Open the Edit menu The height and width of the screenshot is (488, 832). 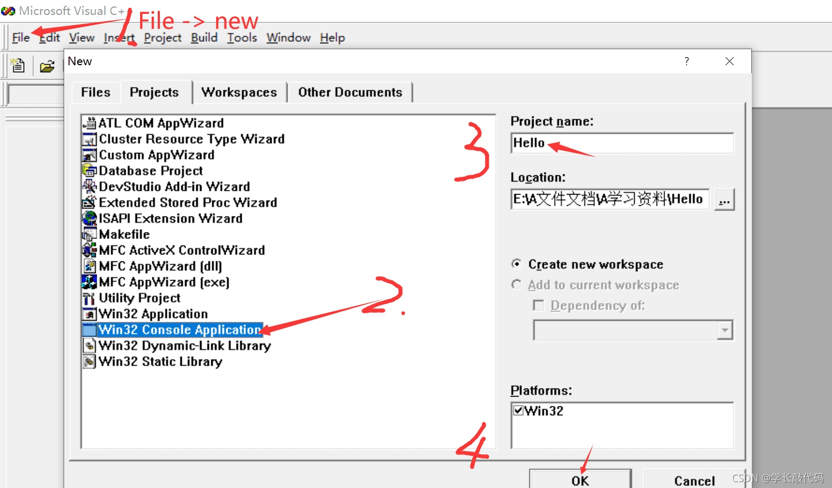tap(50, 38)
